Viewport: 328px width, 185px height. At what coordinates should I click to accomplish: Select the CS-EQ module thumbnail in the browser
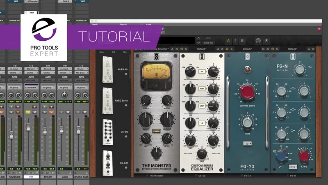[x=108, y=132]
